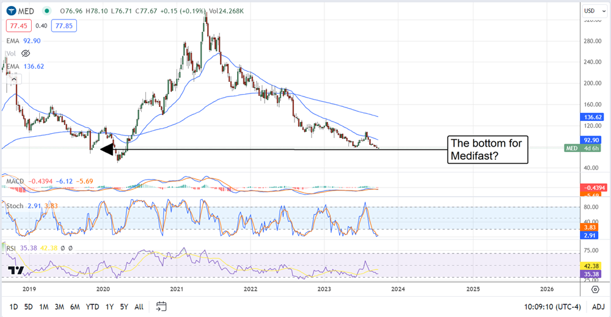Click the 280.00 price axis label

pos(592,41)
